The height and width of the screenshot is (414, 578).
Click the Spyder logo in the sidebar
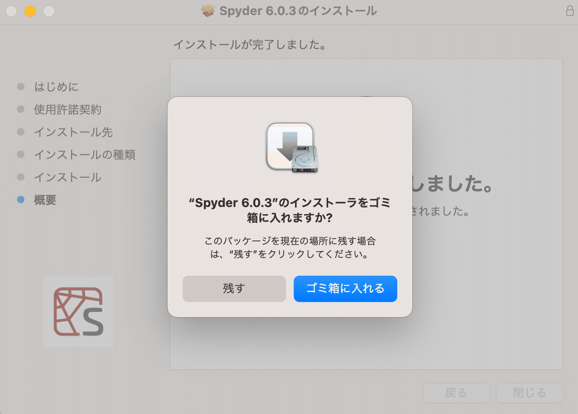tap(79, 311)
